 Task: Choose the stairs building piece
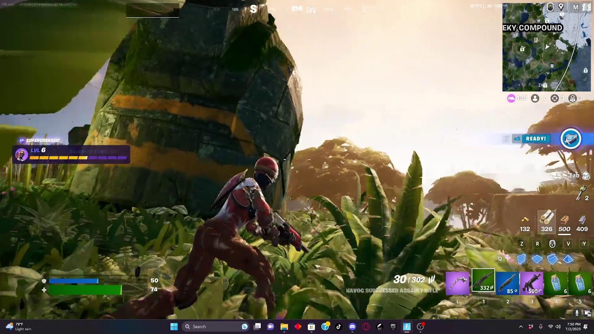coord(552,259)
